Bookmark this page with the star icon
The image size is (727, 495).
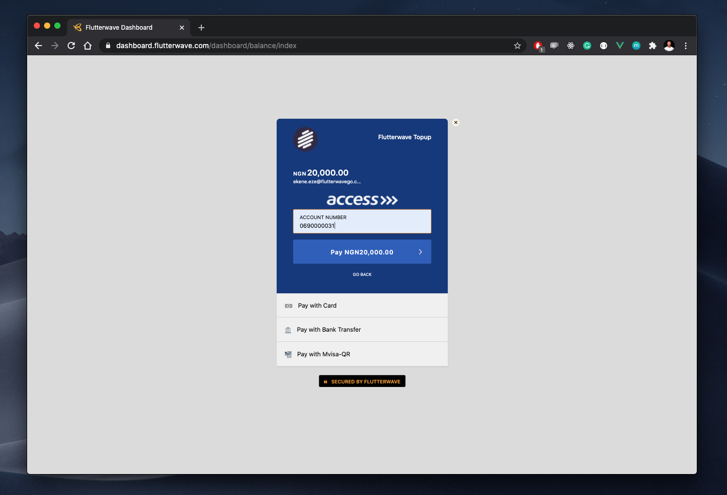coord(517,46)
